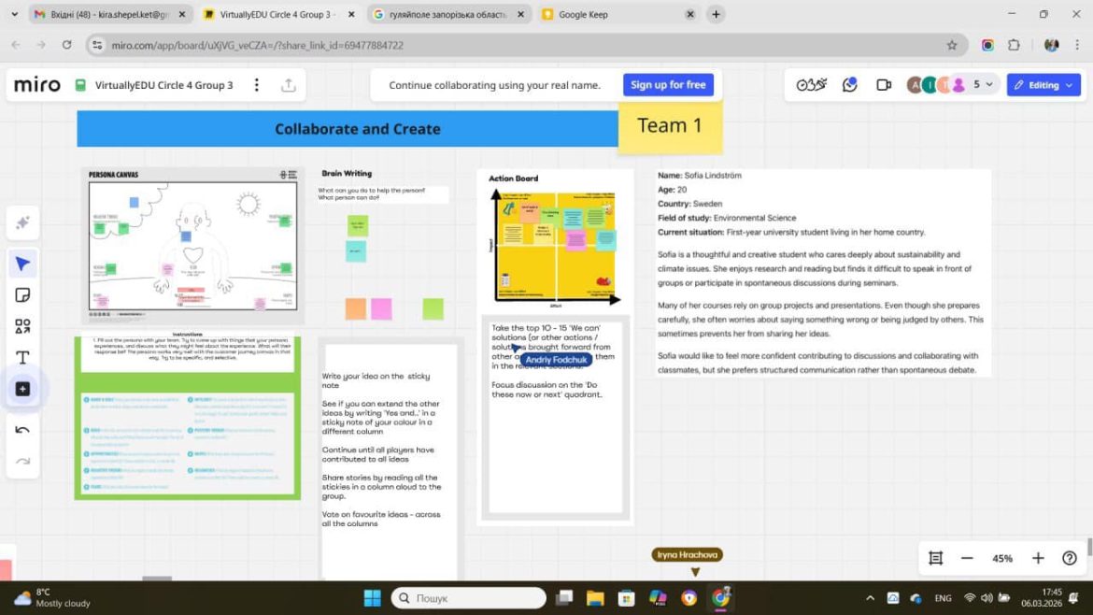This screenshot has width=1093, height=615.
Task: Select the sticky note tool
Action: coord(23,295)
